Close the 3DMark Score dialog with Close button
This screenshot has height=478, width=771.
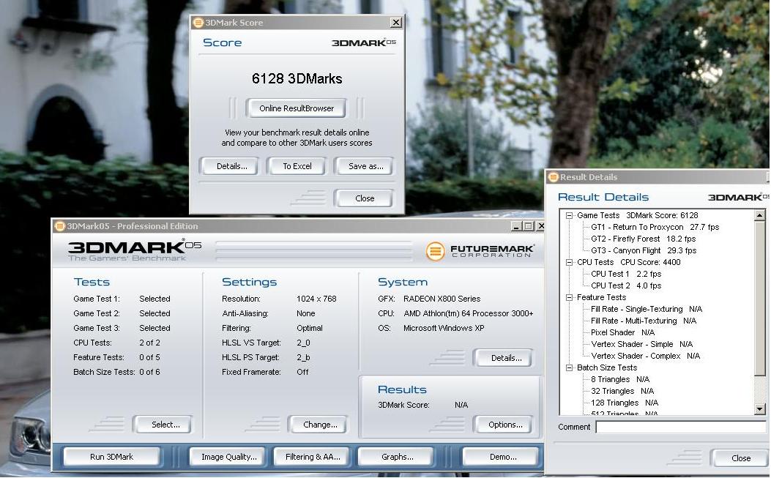click(365, 198)
